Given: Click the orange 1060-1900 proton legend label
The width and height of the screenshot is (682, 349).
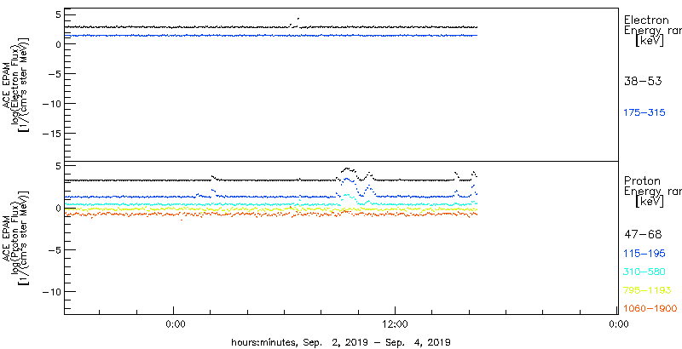Looking at the screenshot, I should pos(650,308).
